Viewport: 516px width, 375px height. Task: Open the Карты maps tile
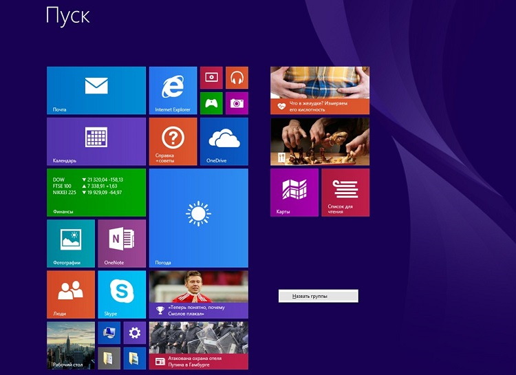(294, 192)
